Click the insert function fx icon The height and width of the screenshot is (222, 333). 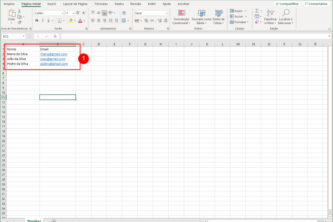click(56, 36)
